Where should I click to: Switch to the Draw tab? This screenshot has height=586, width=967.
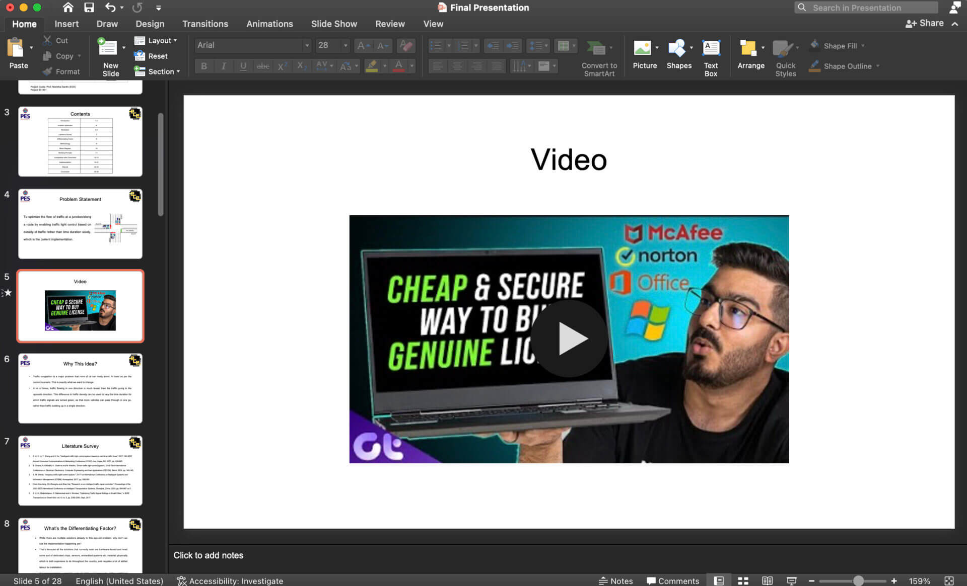[107, 24]
